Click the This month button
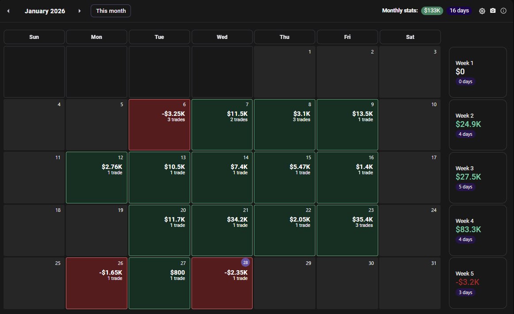Image resolution: width=514 pixels, height=314 pixels. [111, 11]
